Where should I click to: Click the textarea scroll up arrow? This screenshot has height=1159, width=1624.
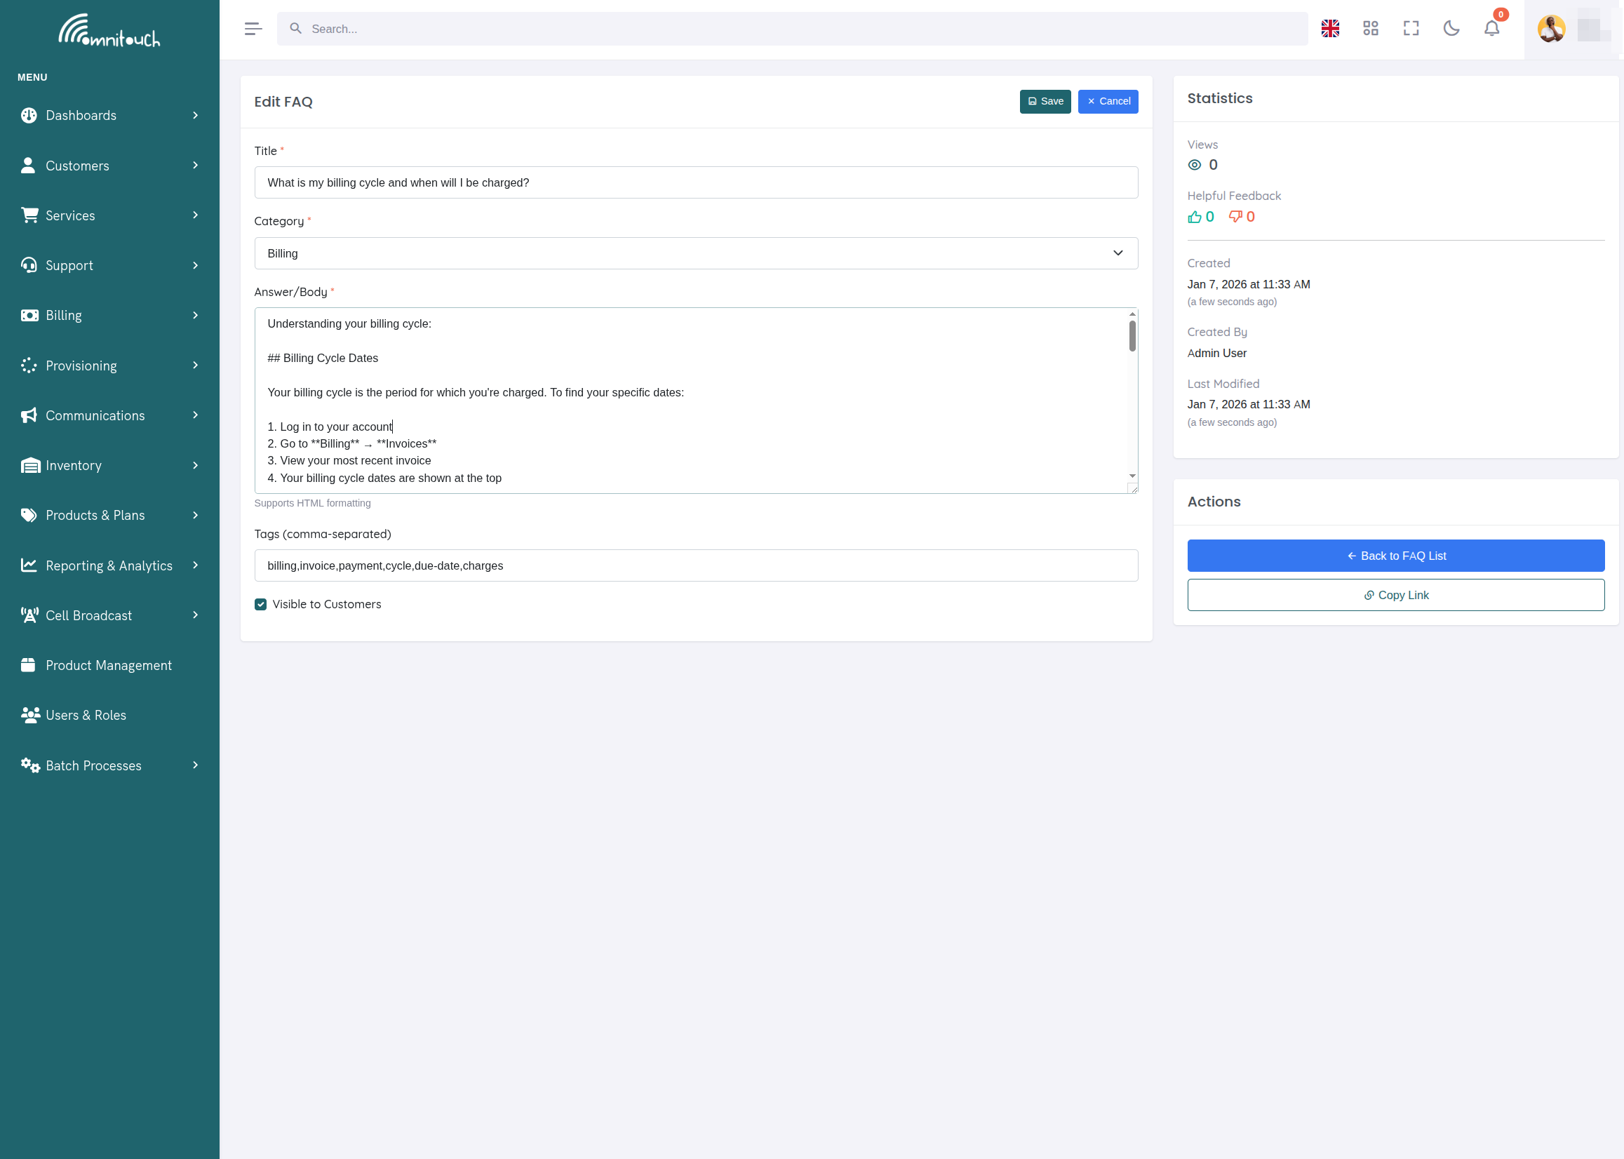tap(1132, 314)
